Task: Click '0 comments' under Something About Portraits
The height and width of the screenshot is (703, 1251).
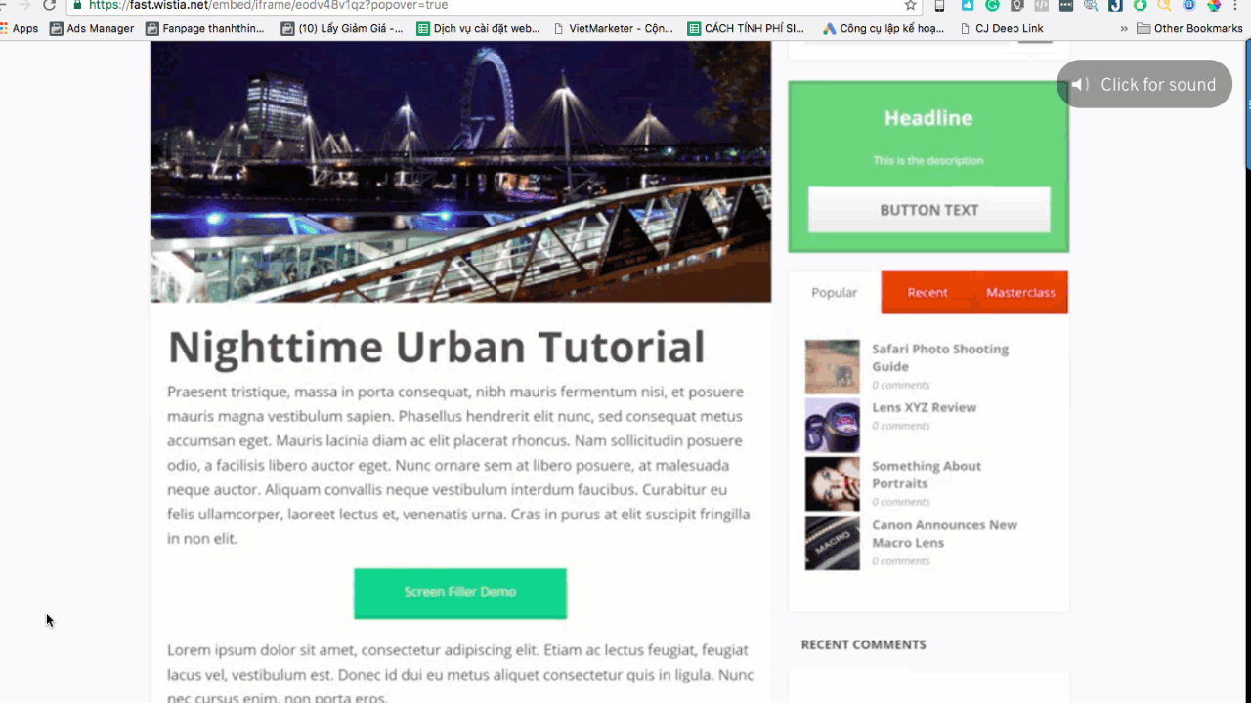Action: coord(901,502)
